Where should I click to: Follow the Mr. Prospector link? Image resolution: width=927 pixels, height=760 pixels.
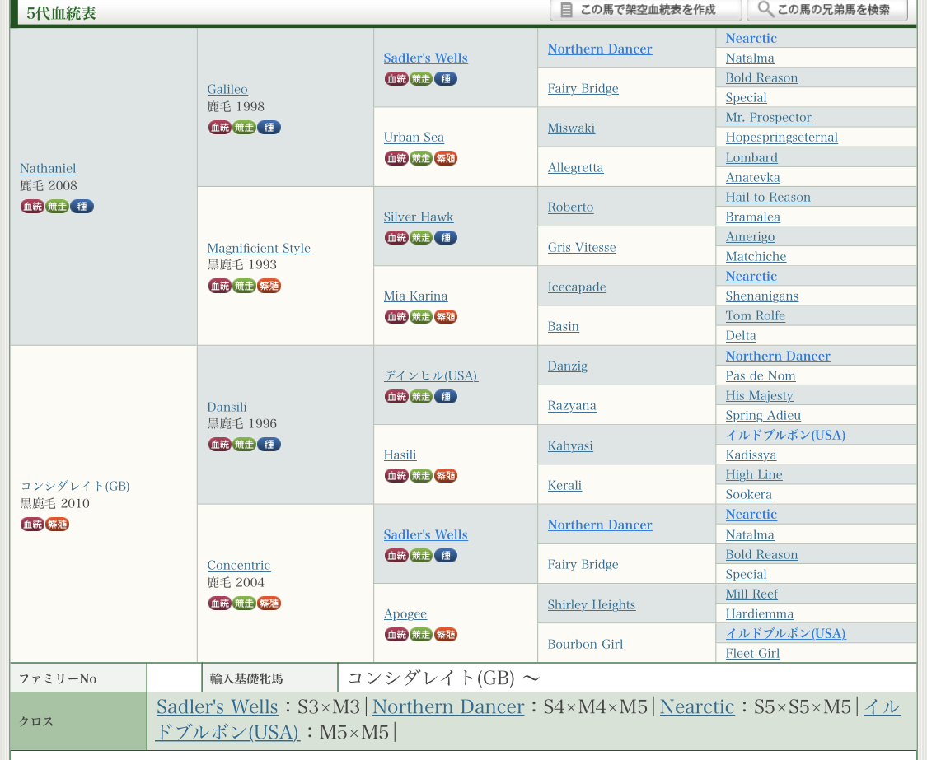(768, 117)
